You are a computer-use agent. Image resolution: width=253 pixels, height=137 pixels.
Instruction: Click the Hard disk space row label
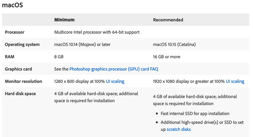coord(20,94)
